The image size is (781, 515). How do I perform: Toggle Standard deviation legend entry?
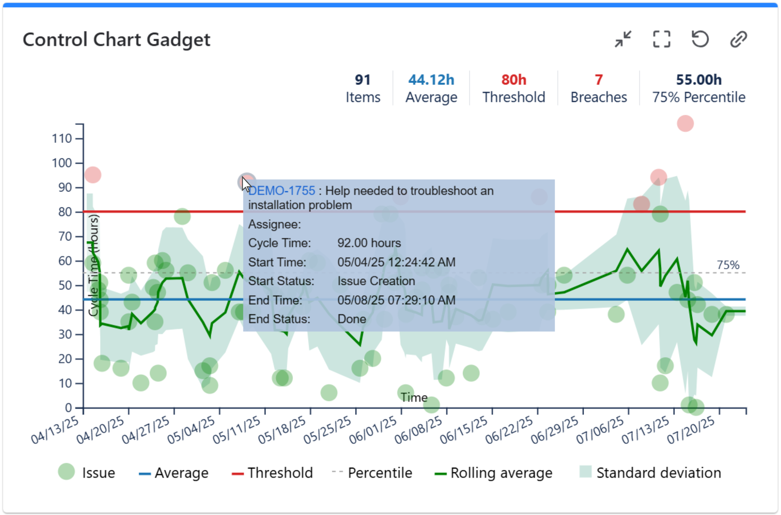click(x=658, y=473)
